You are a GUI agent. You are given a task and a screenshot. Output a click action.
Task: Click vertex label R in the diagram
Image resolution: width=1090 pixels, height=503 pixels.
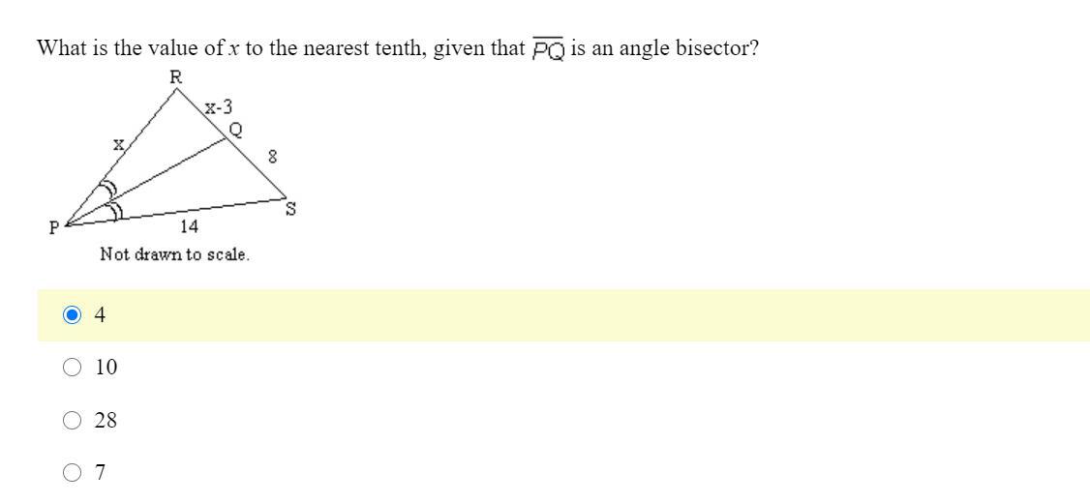[x=176, y=77]
